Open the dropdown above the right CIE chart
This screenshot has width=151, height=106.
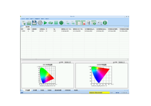coord(122,62)
